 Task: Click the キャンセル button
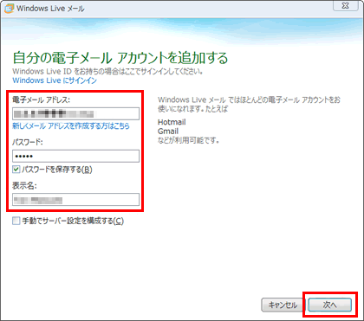click(x=283, y=305)
